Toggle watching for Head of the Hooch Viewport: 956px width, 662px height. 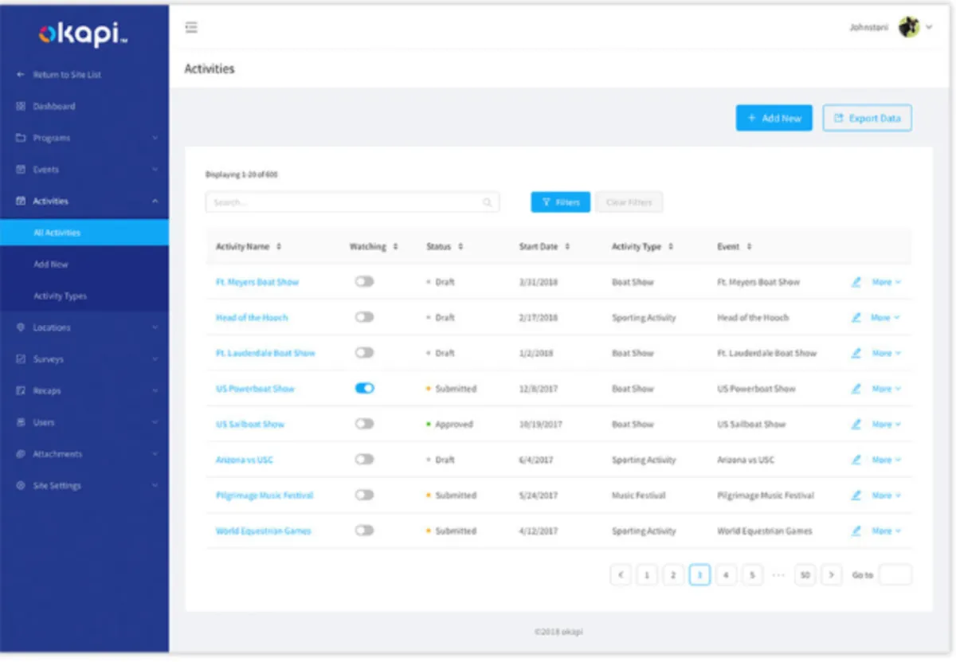click(x=364, y=317)
